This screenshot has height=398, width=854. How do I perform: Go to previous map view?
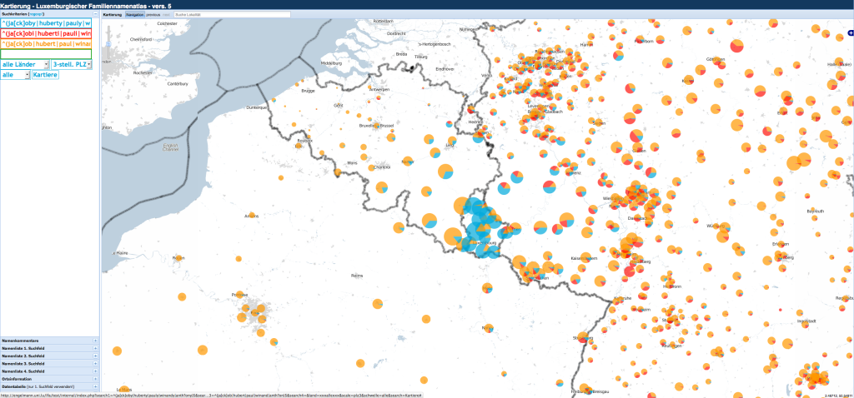[x=153, y=14]
